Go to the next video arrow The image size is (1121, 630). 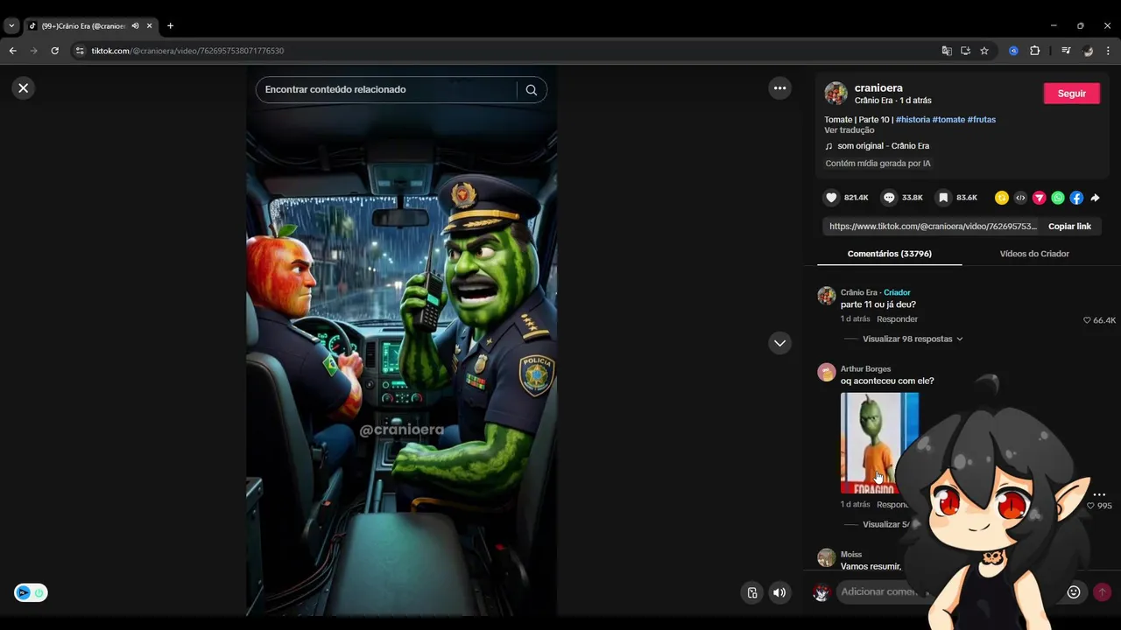[779, 343]
